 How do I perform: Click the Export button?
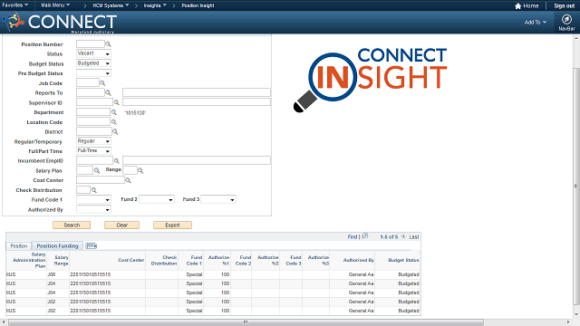coord(172,225)
